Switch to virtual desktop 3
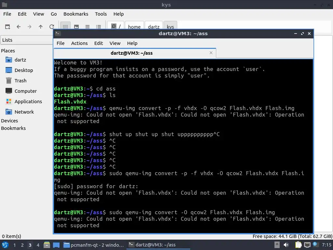The width and height of the screenshot is (333, 250). (x=30, y=245)
